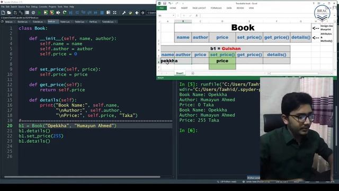Open the Run menu in Spyder

pyautogui.click(x=28, y=7)
